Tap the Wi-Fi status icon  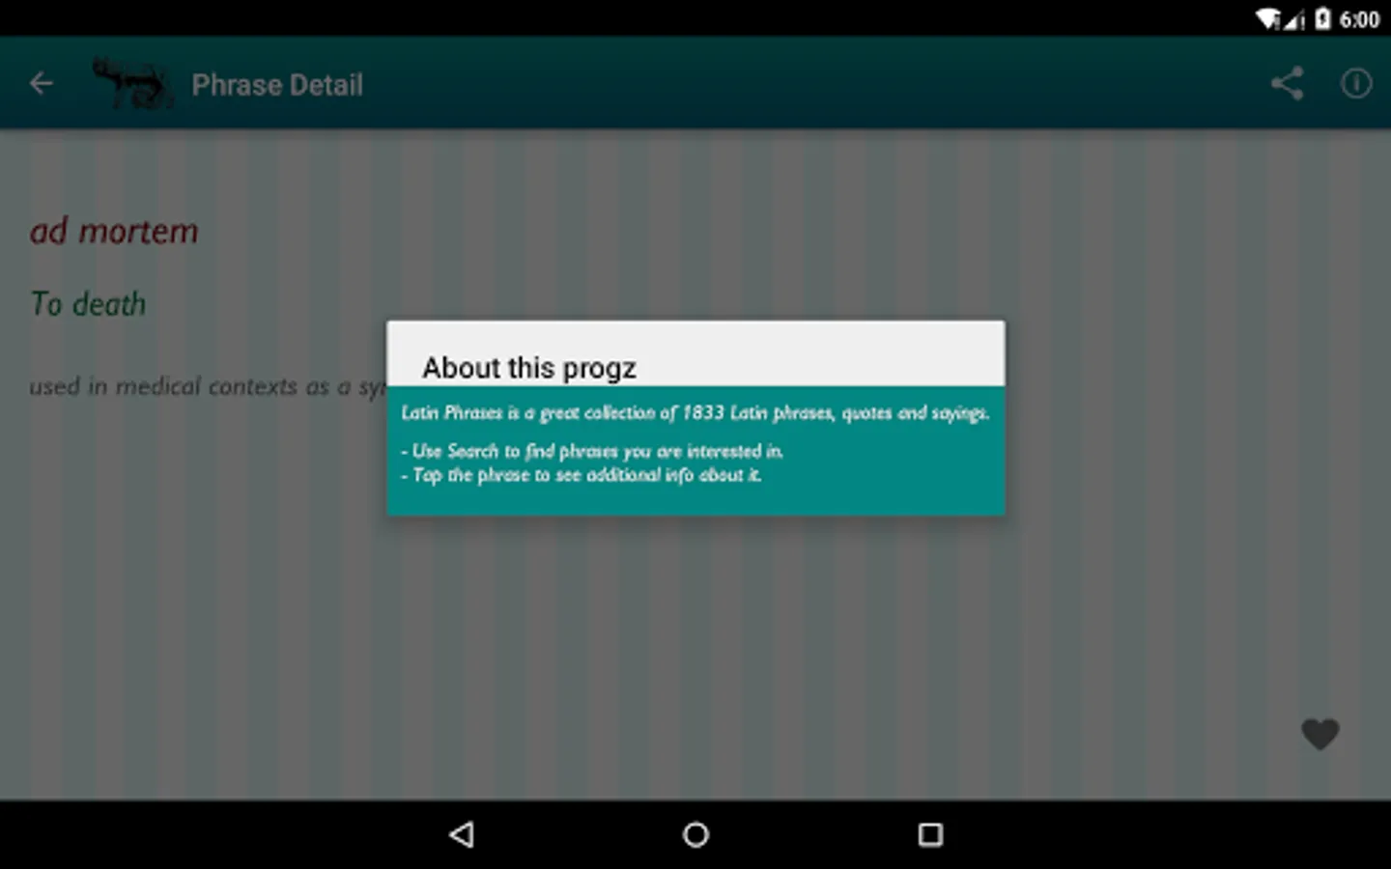tap(1266, 19)
